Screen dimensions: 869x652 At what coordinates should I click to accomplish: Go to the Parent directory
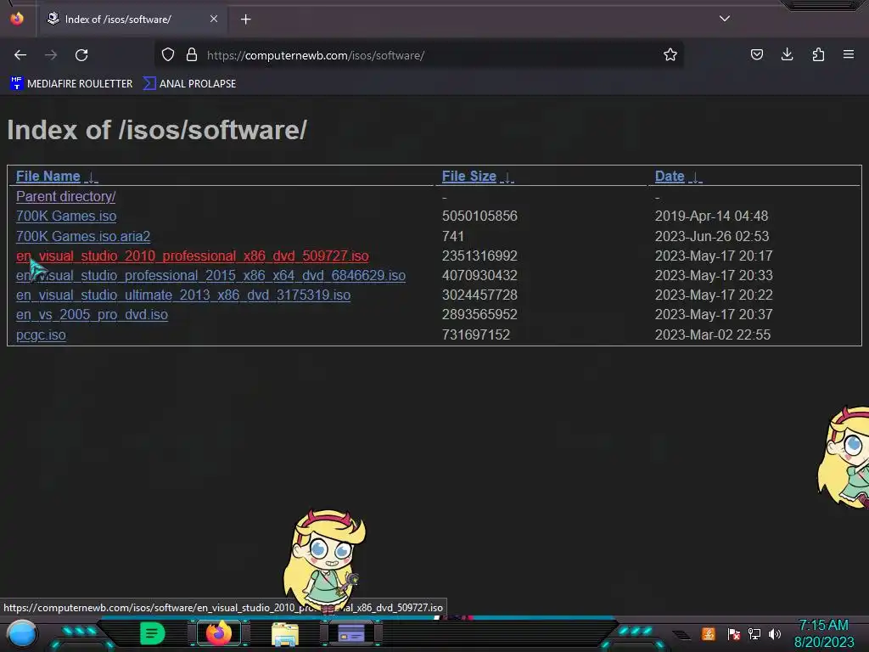click(x=66, y=197)
